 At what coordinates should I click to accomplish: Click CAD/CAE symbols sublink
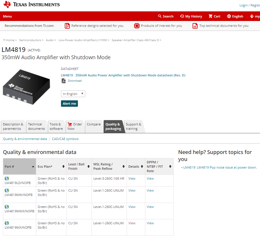65,139
